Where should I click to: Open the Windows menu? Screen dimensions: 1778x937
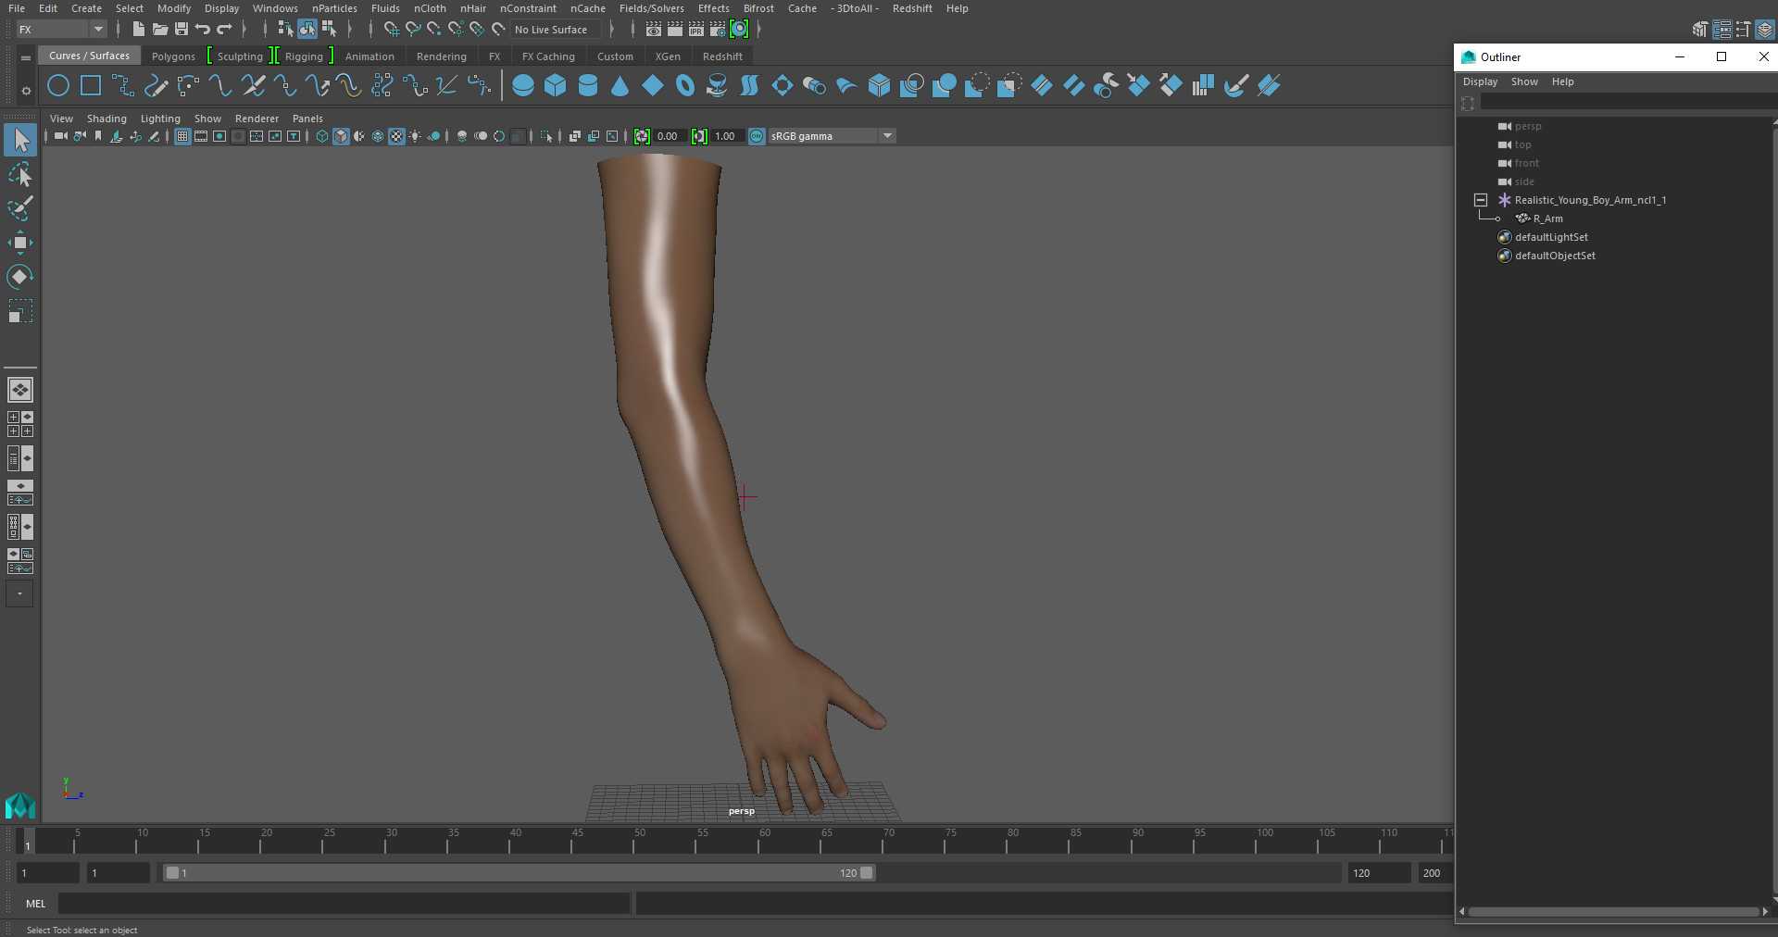click(275, 8)
